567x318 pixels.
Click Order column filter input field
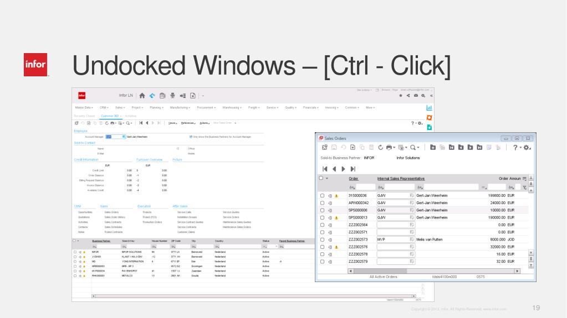coord(366,187)
